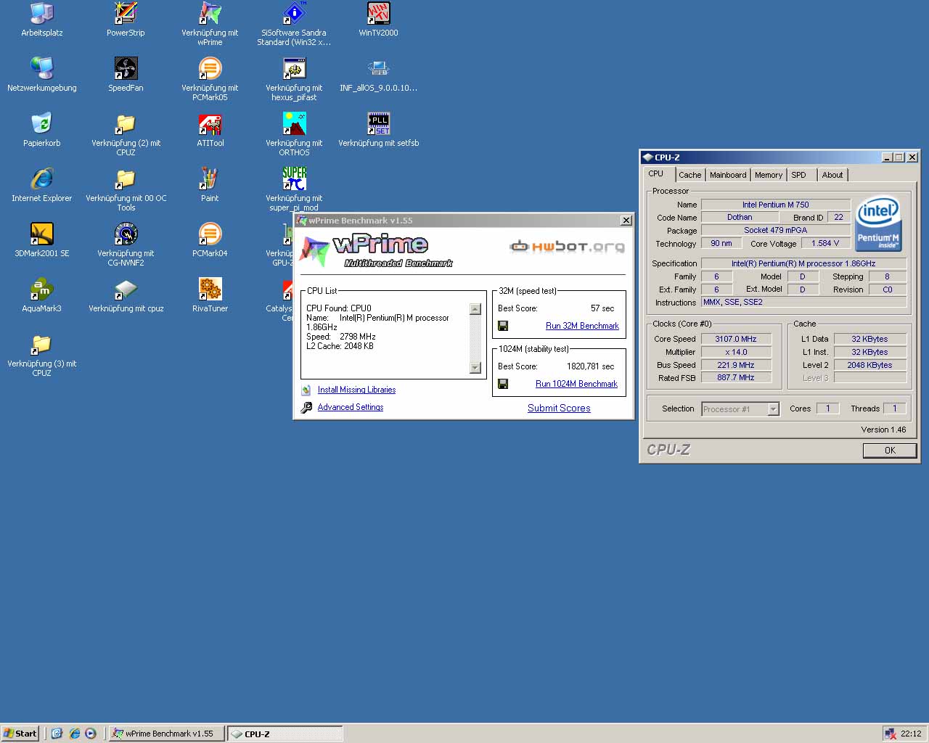Screen dimensions: 929x743
Task: Click the 32M benchmark save floppy icon
Action: point(503,326)
